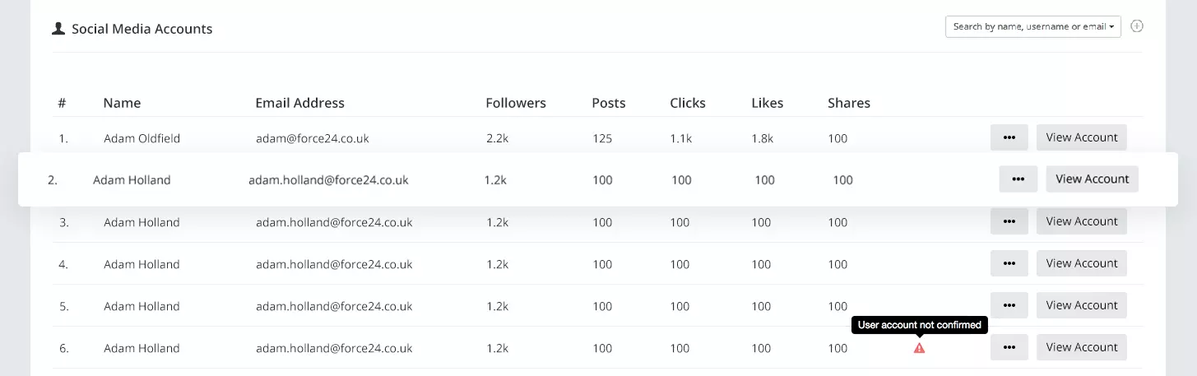
Task: Expand the search by name dropdown
Action: [x=1033, y=26]
